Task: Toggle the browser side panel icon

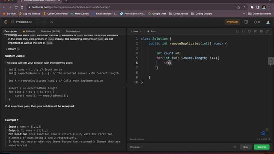Action: [x=258, y=7]
